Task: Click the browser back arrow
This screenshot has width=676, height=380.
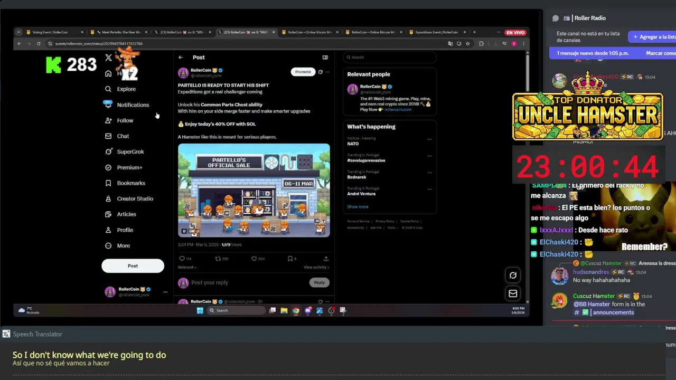Action: tap(19, 44)
